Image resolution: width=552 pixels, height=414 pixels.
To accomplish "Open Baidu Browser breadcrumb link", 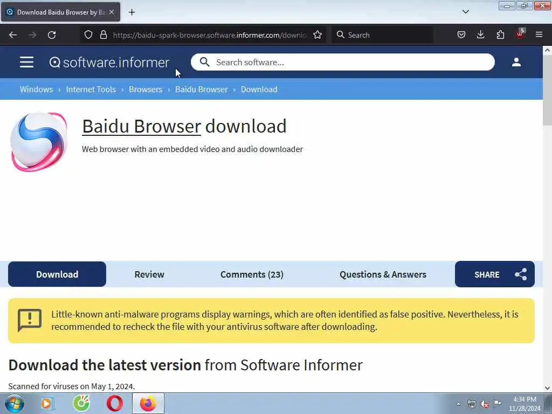I will tap(202, 89).
